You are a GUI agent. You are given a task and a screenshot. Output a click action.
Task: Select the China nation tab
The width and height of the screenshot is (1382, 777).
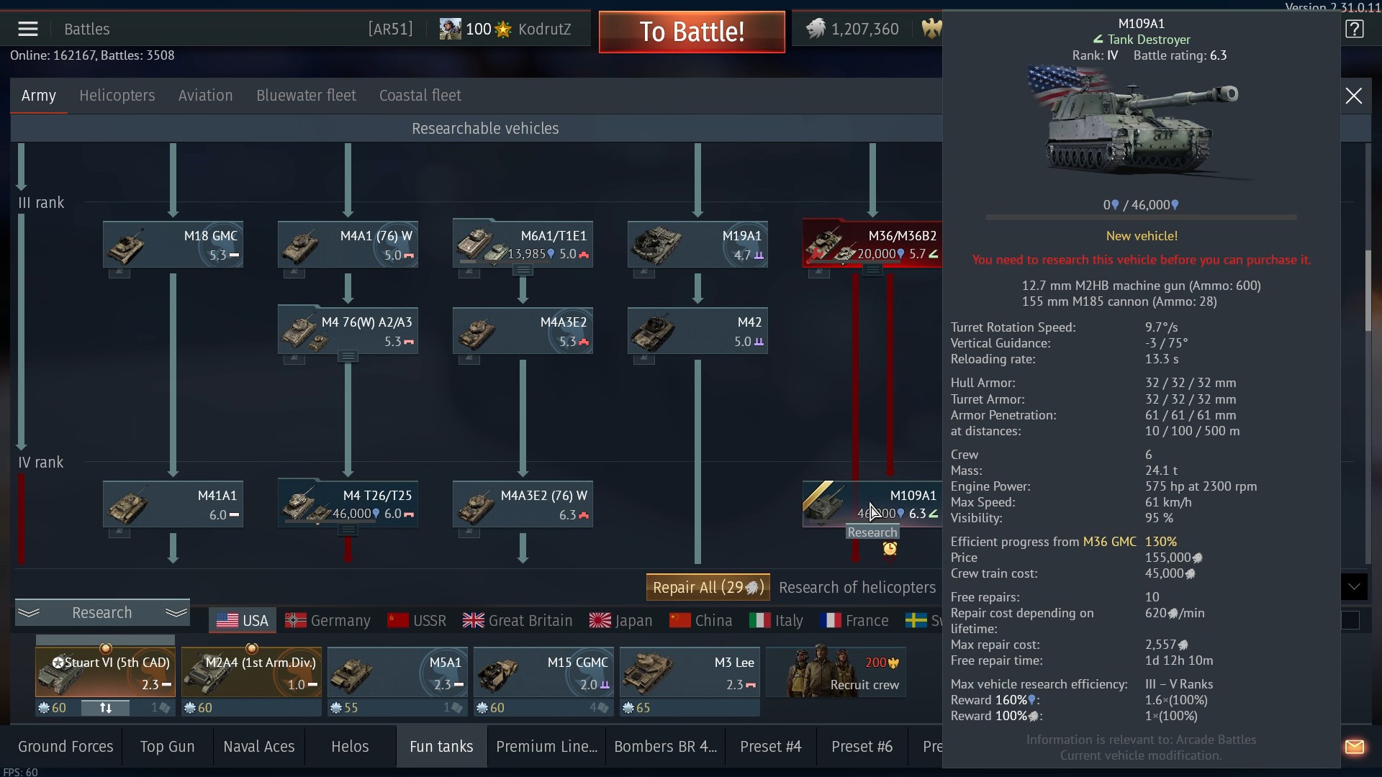[x=700, y=621]
